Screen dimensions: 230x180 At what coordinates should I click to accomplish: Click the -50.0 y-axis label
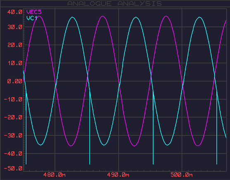tap(13, 168)
